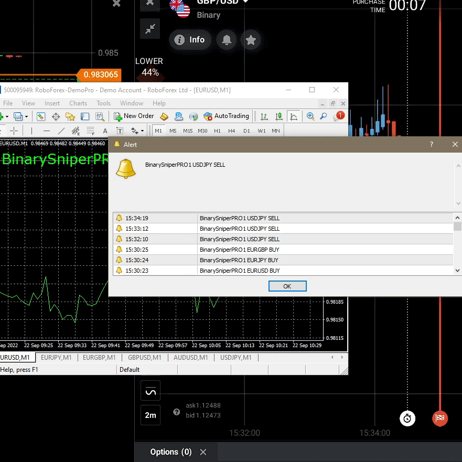
Task: Switch to the AUDUSD,M1 chart tab
Action: click(191, 358)
